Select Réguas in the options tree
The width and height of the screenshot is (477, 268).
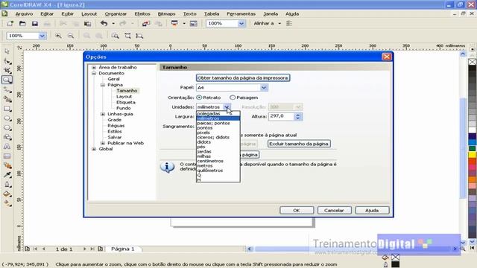click(116, 126)
